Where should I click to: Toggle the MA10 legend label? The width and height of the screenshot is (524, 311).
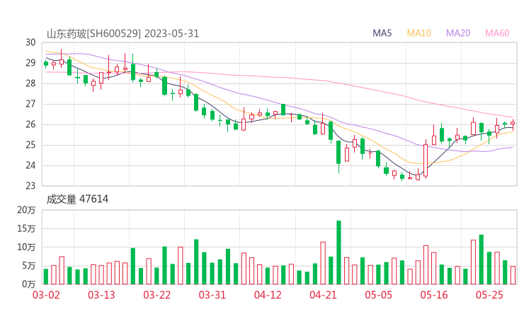(419, 33)
